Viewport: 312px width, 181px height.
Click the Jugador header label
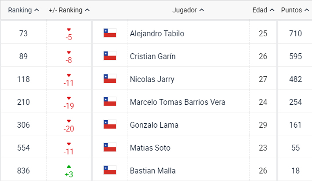[185, 10]
